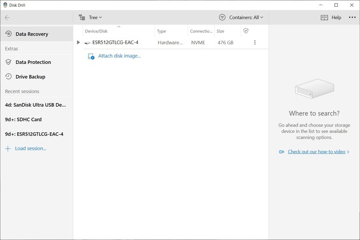This screenshot has width=360, height=240.
Task: Click the Data Recovery drive icon
Action: (9, 34)
